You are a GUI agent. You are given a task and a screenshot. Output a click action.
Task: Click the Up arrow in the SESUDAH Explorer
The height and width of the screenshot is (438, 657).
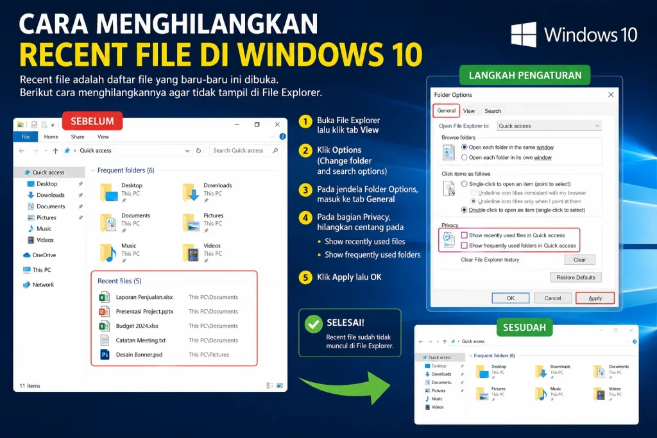click(445, 342)
